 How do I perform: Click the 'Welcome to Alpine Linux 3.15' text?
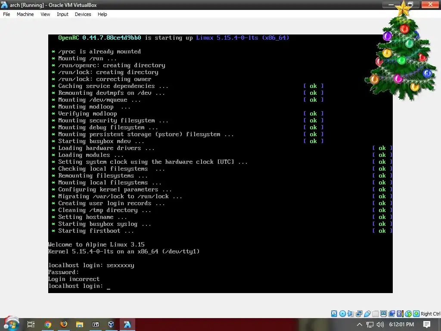coord(96,245)
